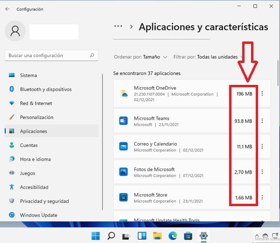Screen dimensions: 280x243
Task: Click the Windows Update refresh icon
Action: coord(12,215)
